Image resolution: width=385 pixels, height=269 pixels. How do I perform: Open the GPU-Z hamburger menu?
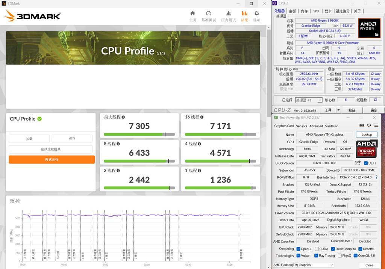coord(376,125)
